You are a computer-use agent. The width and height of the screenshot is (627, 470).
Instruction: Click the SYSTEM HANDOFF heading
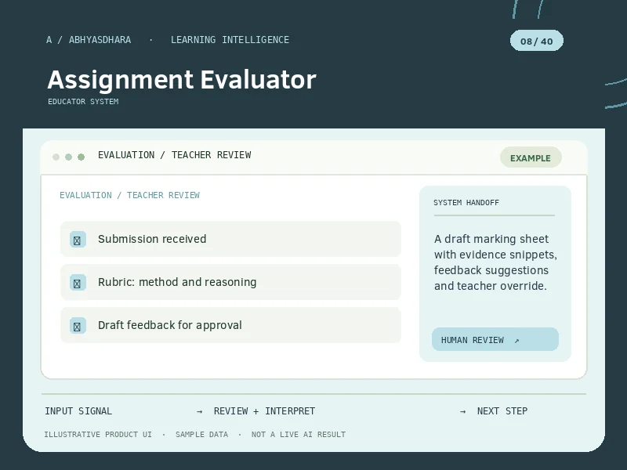click(x=466, y=203)
